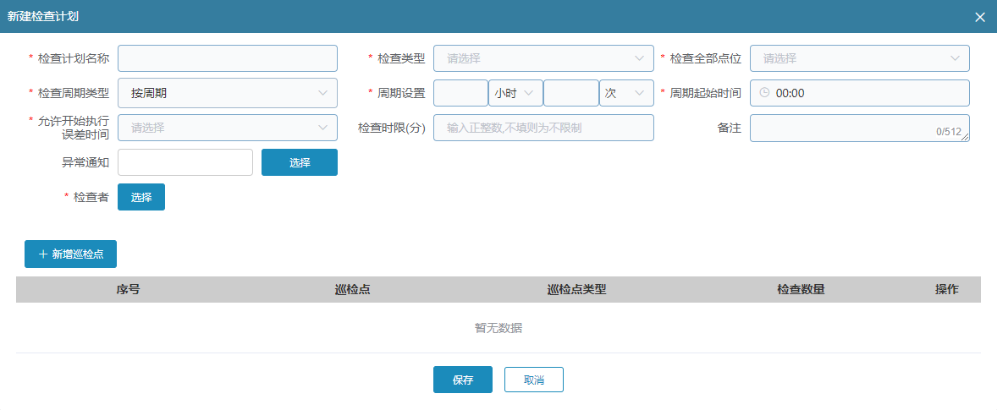
Task: Click the 周期起始时间 label
Action: (706, 93)
